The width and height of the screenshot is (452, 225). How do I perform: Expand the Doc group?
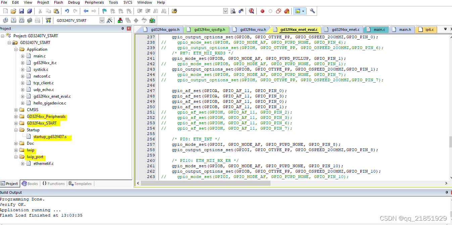16,143
